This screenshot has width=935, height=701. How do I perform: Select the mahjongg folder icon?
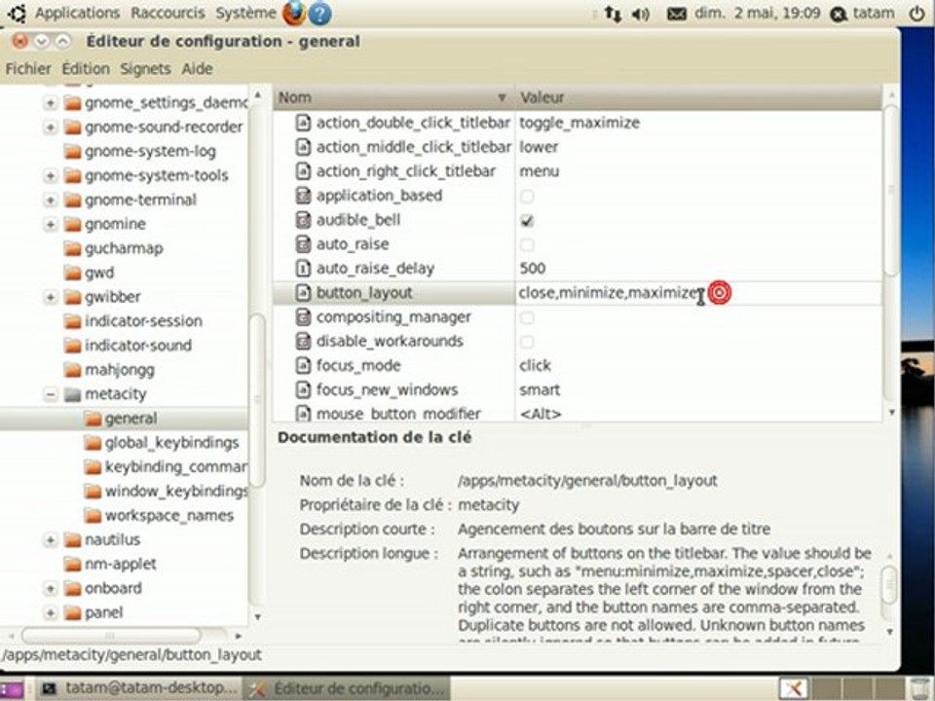pos(72,370)
